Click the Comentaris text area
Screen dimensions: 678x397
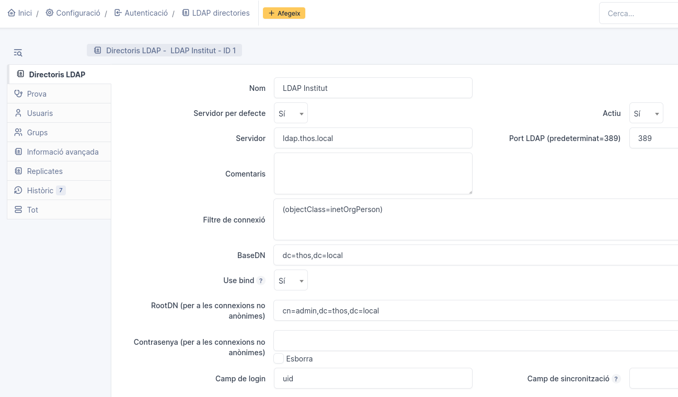tap(373, 173)
